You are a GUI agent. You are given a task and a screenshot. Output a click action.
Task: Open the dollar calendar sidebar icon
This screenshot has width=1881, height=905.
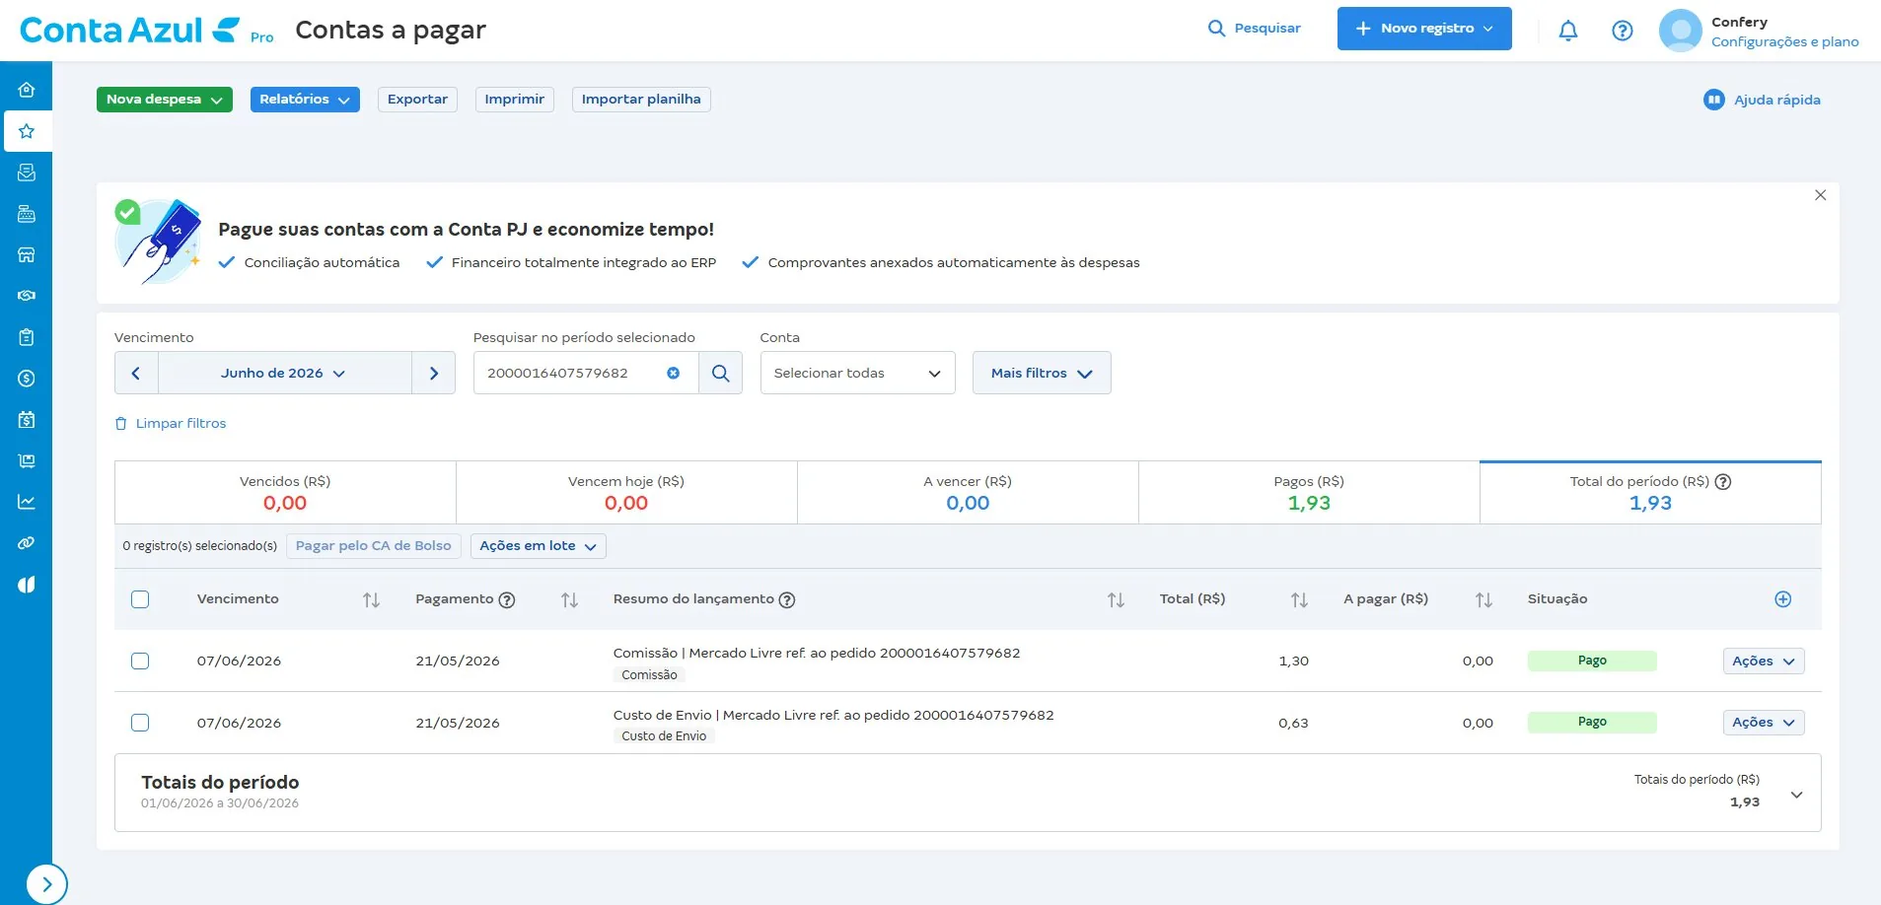click(x=27, y=419)
